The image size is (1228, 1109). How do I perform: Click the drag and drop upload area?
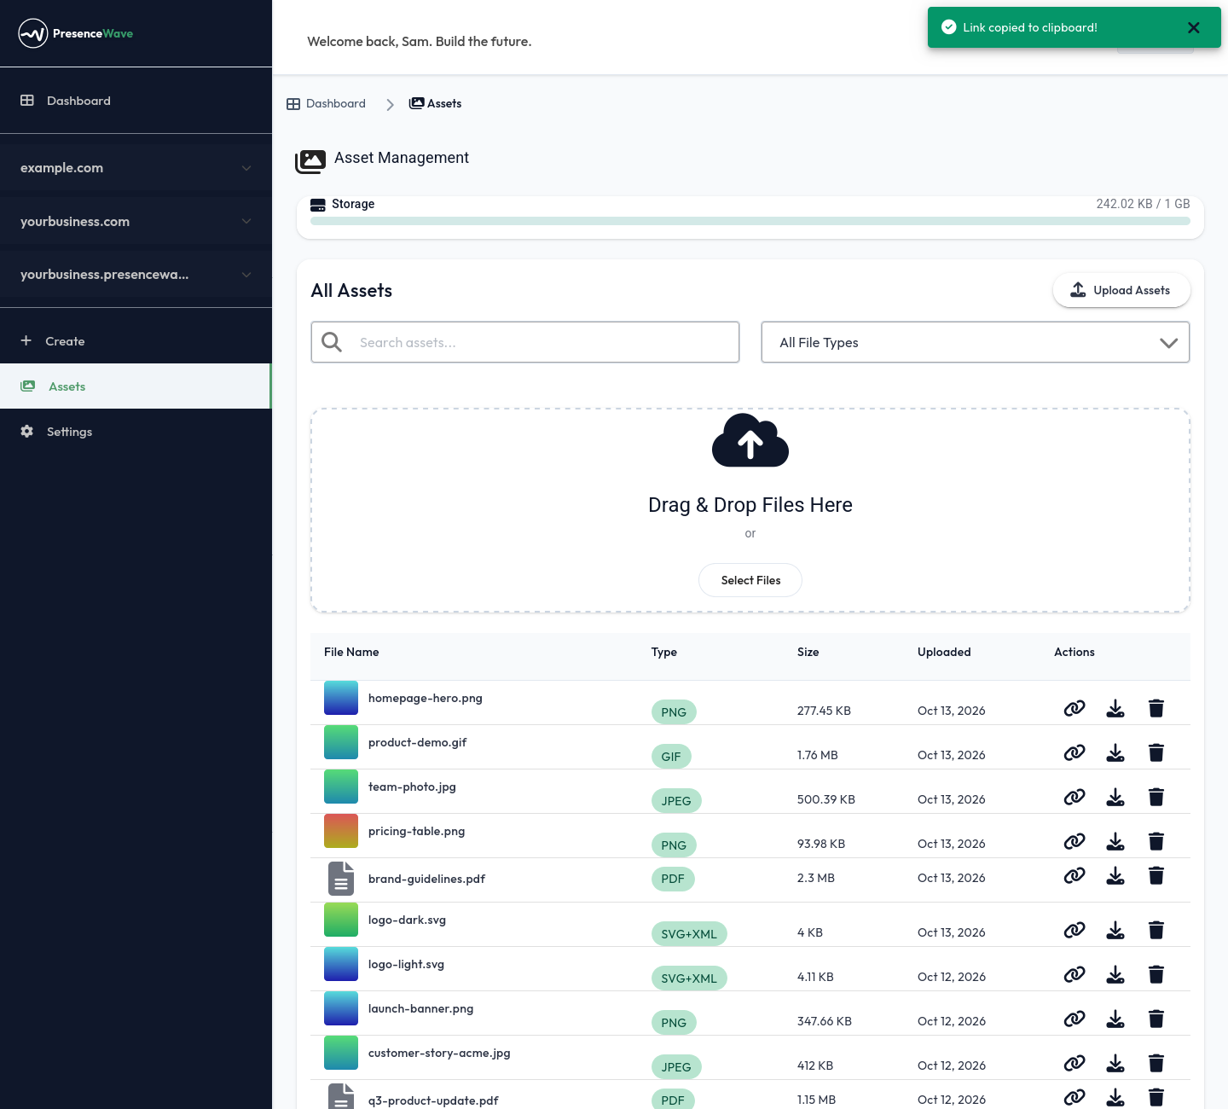(x=750, y=510)
